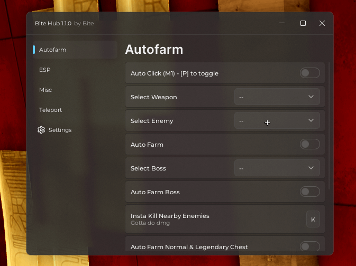Toggle Auto Farm Normal & Legendary Chest
Viewport: 356px width, 266px height.
[309, 246]
